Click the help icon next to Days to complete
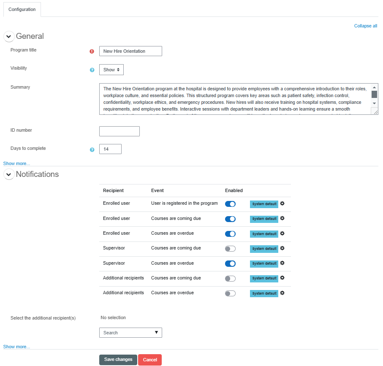 [x=92, y=149]
